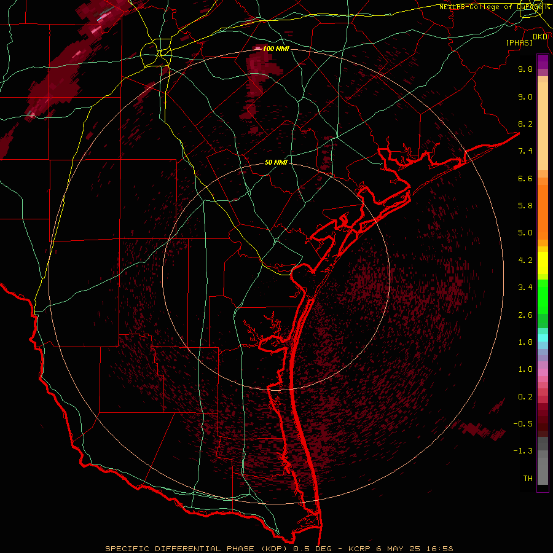Screen dimensions: 553x553
Task: Click the -0.5 scale value
Action: tap(523, 424)
